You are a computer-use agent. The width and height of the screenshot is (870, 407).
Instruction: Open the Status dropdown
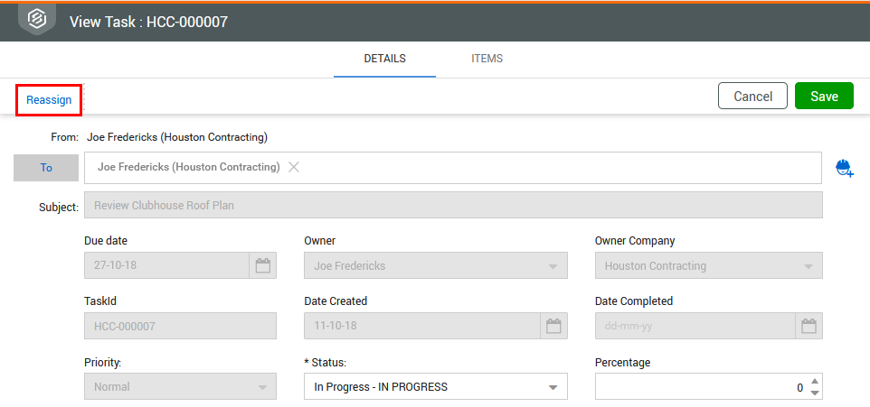pyautogui.click(x=553, y=388)
